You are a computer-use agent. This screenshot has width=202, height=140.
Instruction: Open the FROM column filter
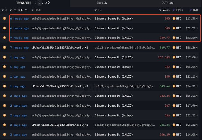(x=32, y=10)
